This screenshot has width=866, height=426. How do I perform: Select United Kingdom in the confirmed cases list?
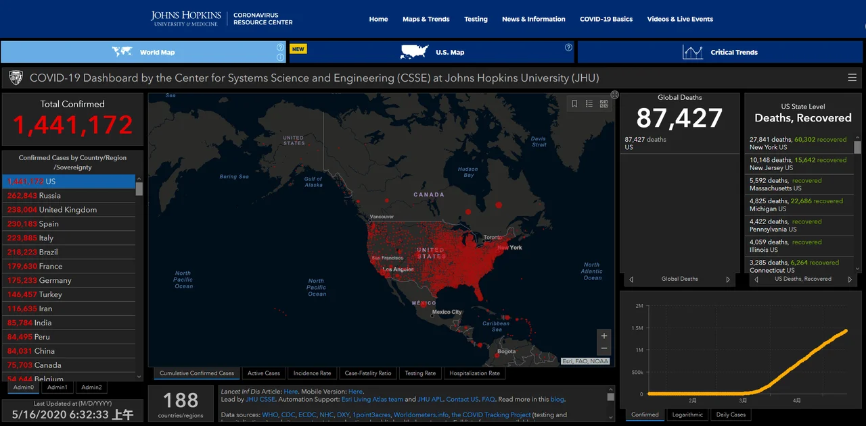pyautogui.click(x=68, y=210)
